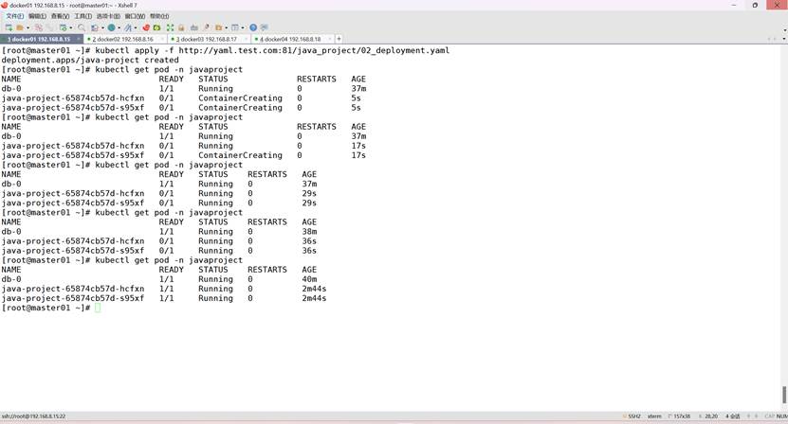Switch to the docker02 192.168.8.16 tab

point(122,39)
